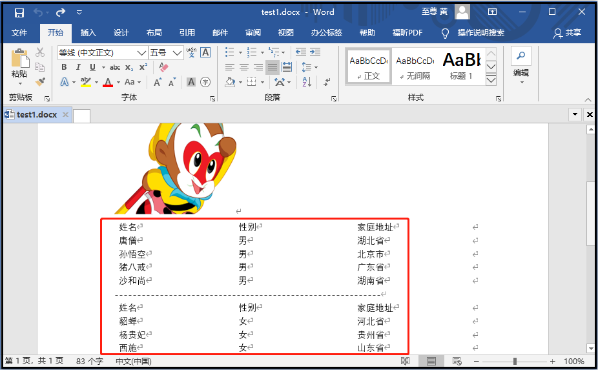Switch to the 引用 ribbon tab
The height and width of the screenshot is (370, 598).
[187, 33]
